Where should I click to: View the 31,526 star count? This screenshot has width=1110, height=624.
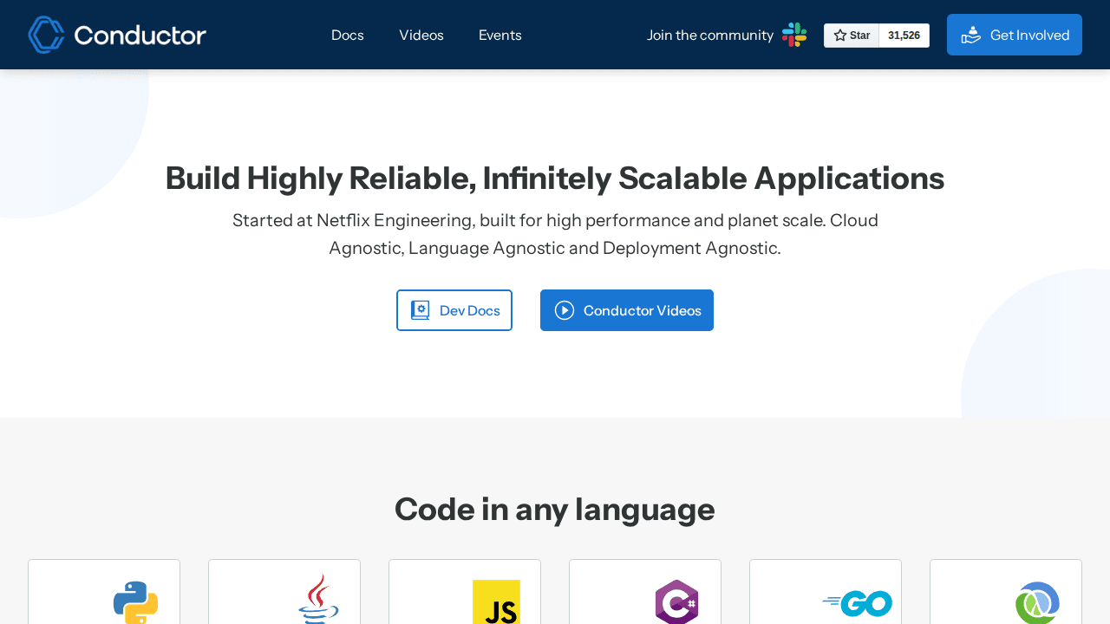tap(904, 36)
